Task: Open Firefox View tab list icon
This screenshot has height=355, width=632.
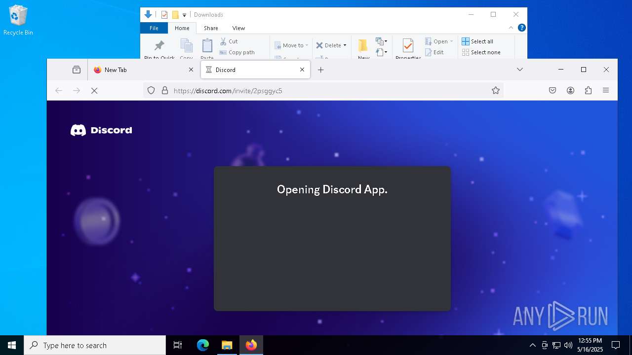Action: pos(77,70)
